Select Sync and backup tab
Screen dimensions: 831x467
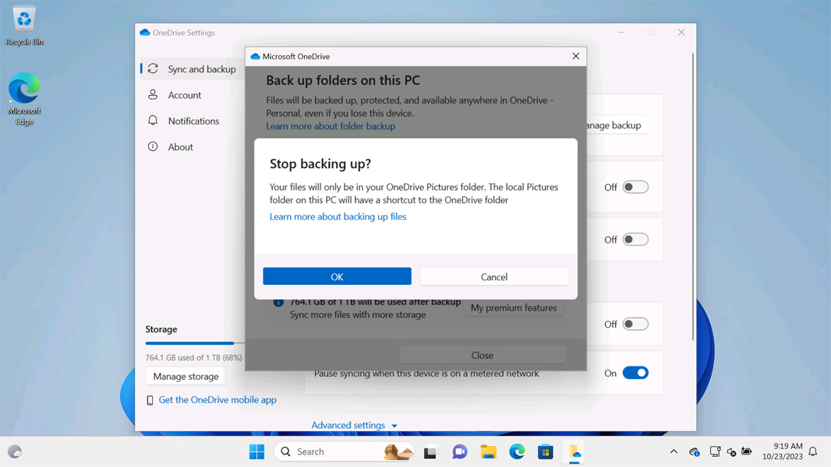(x=201, y=69)
